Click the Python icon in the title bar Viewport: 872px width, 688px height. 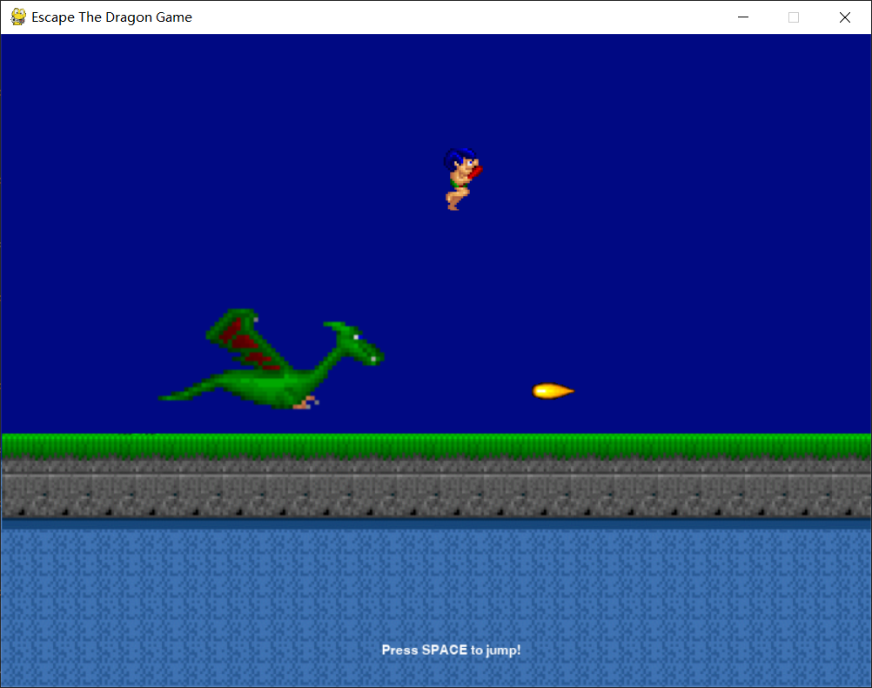click(17, 17)
